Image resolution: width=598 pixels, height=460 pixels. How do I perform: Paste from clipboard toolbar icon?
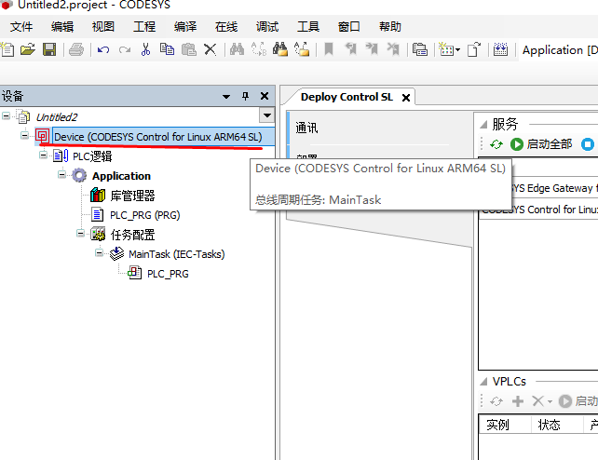point(189,49)
